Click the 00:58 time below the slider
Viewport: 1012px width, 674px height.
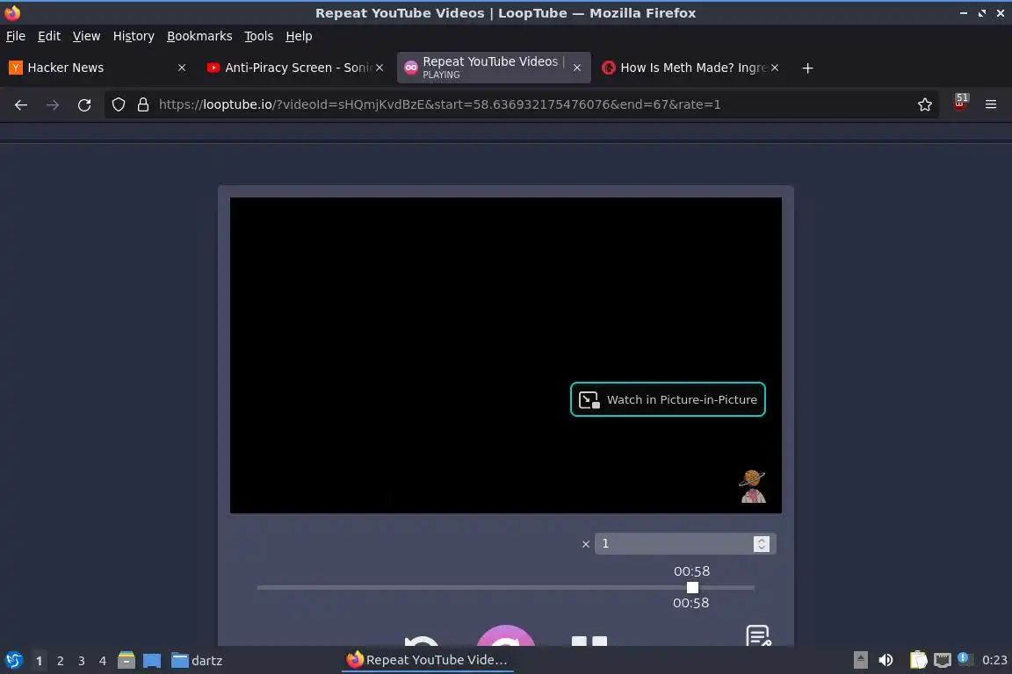(x=691, y=603)
